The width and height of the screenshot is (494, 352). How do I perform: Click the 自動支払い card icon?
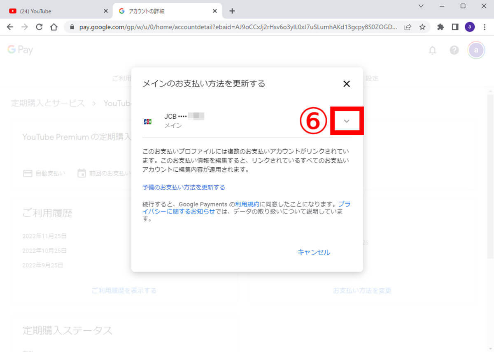pos(28,173)
